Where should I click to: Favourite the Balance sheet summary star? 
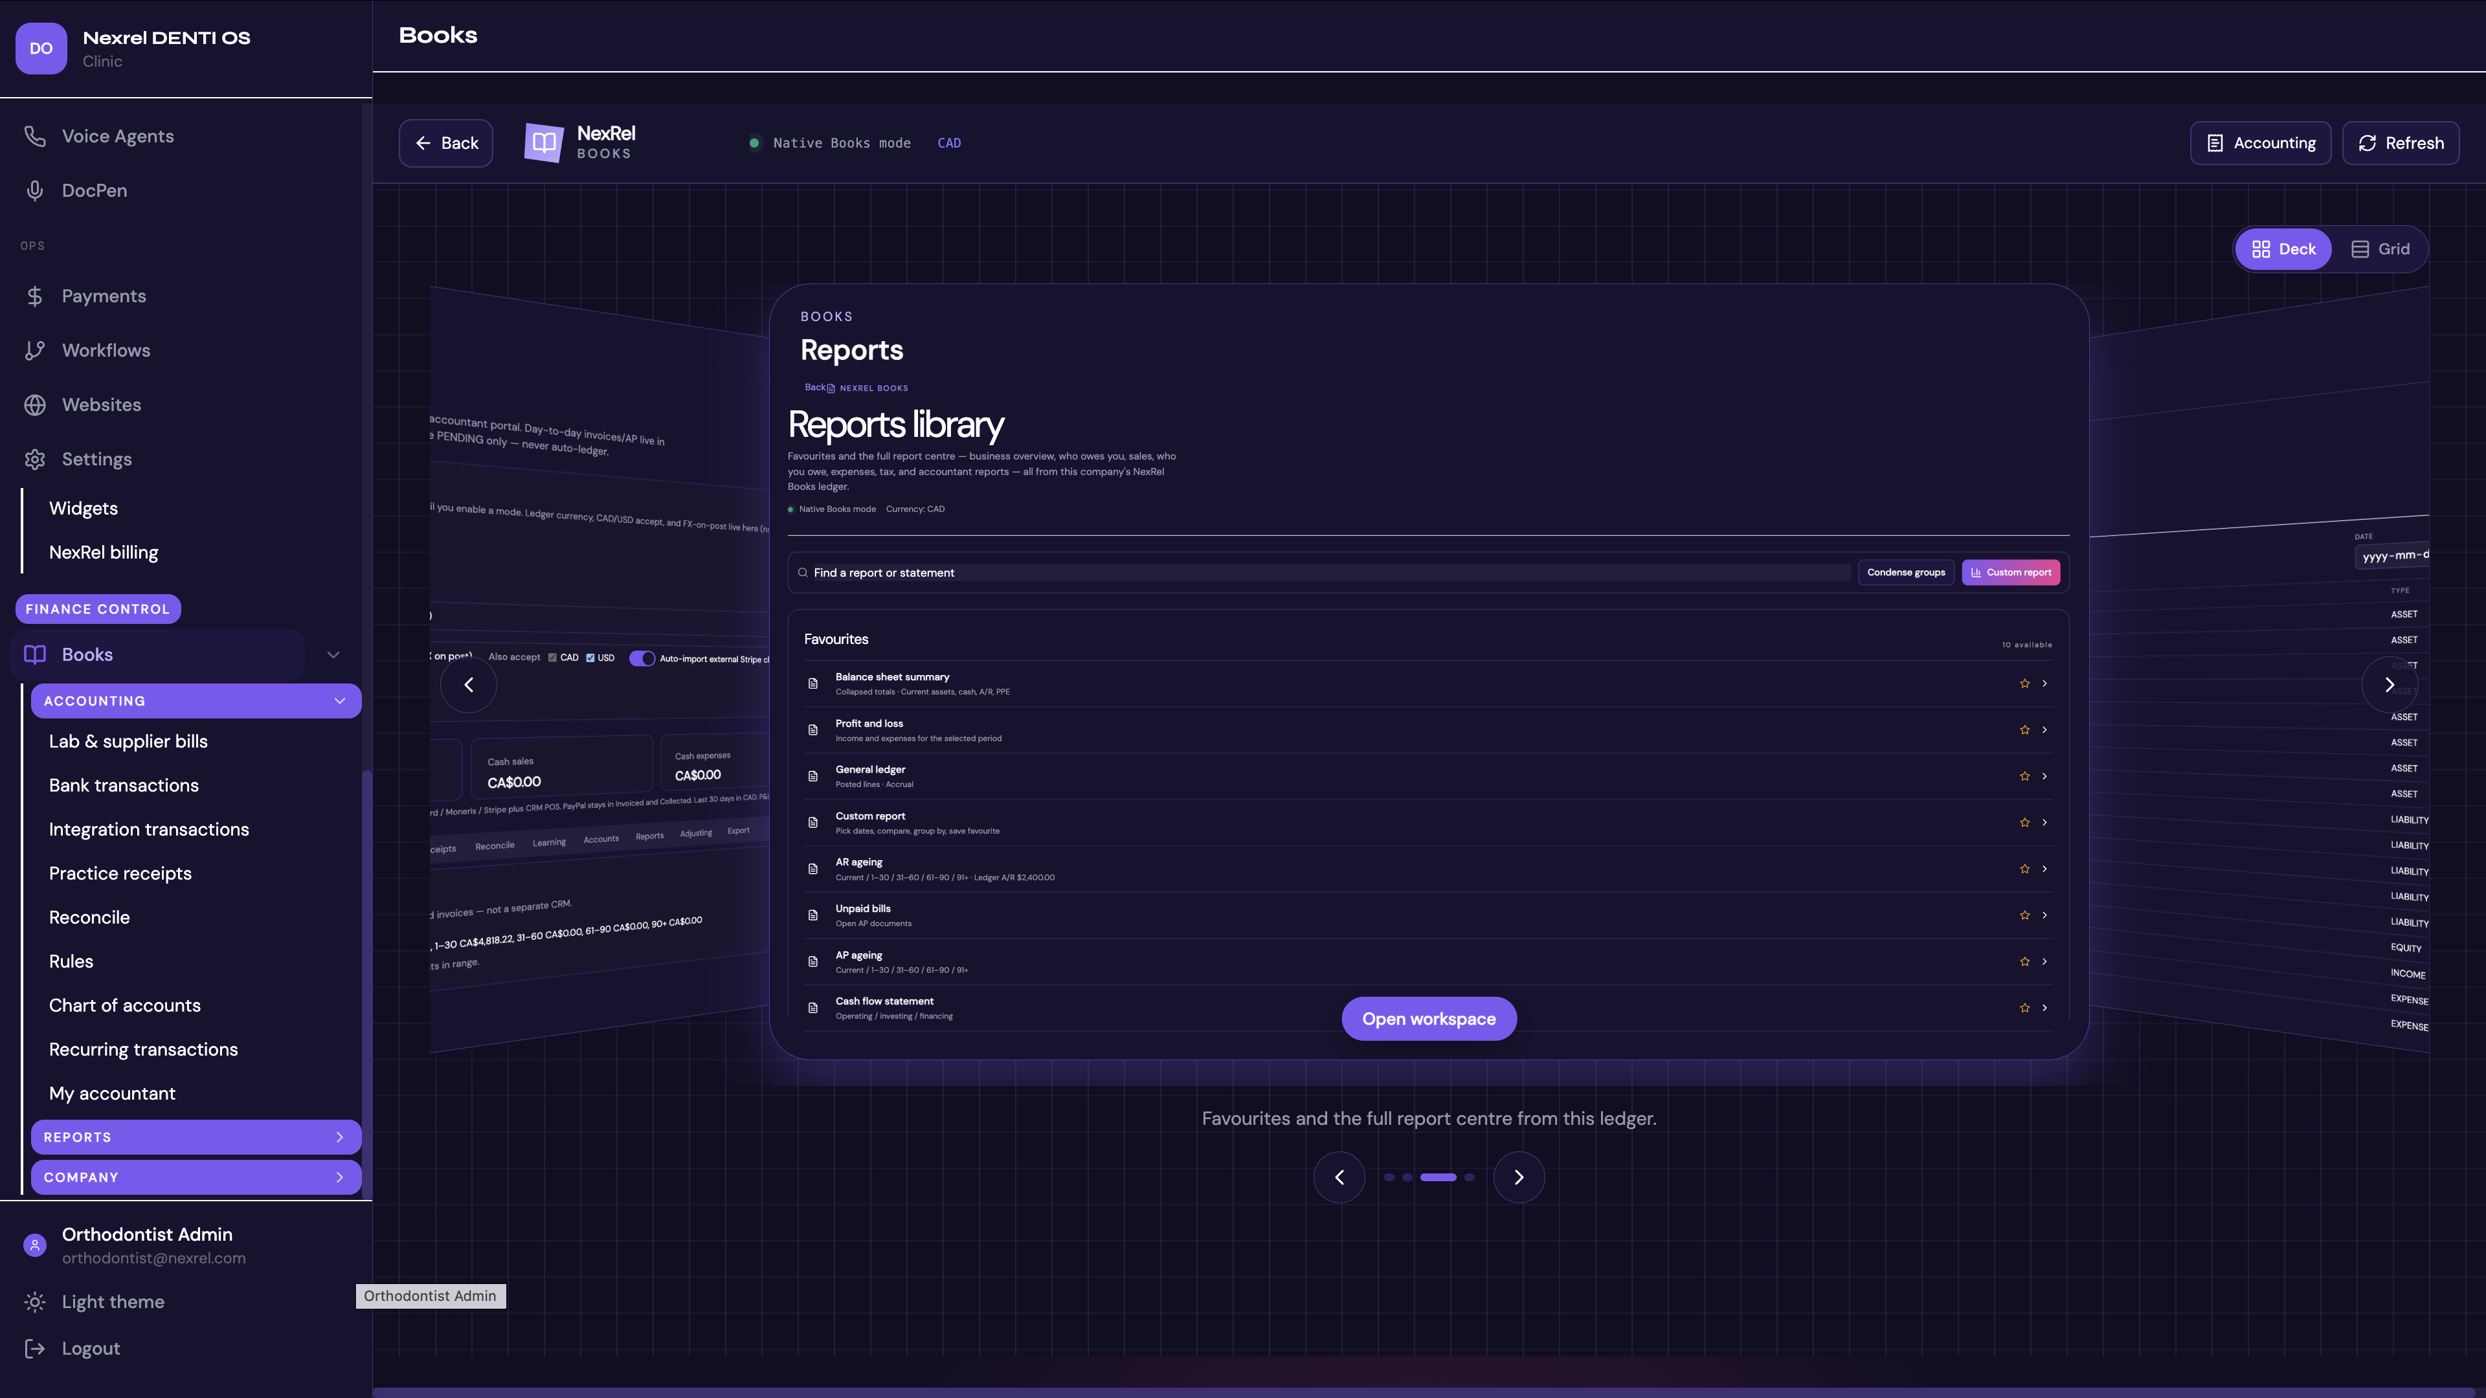(2024, 683)
